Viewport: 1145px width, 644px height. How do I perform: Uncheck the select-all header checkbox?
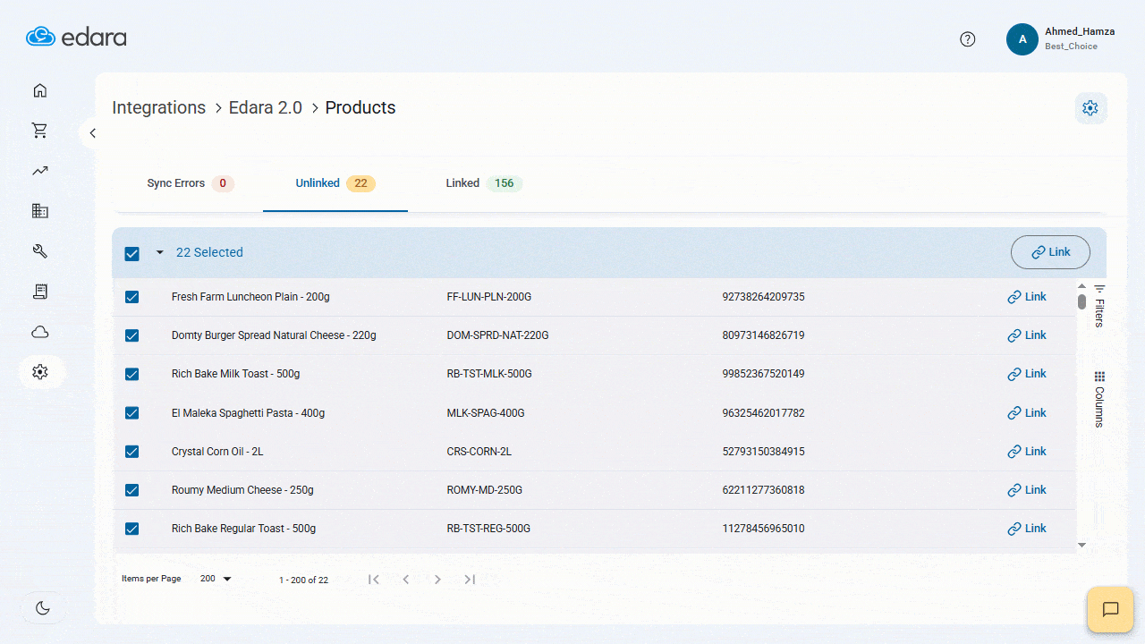pos(132,254)
